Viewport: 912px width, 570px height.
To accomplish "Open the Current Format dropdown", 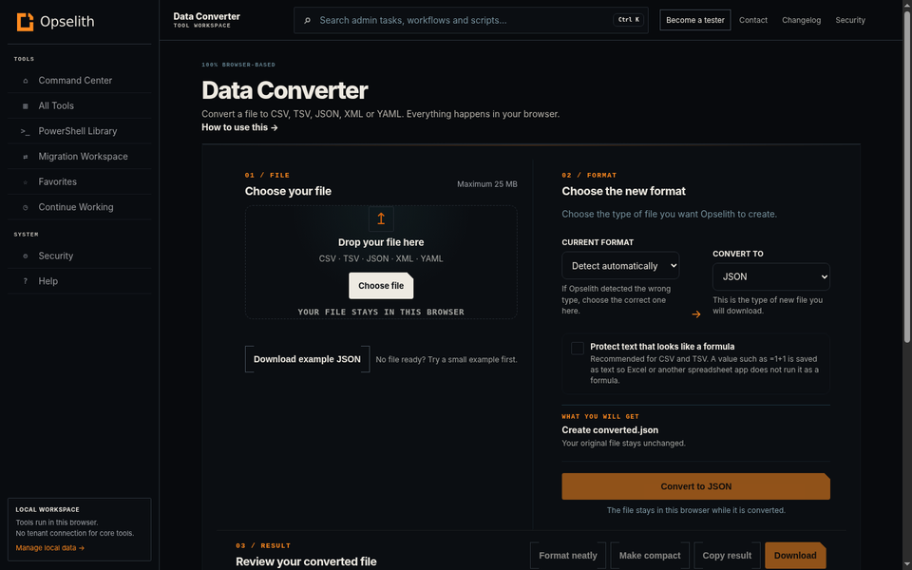I will click(x=620, y=266).
